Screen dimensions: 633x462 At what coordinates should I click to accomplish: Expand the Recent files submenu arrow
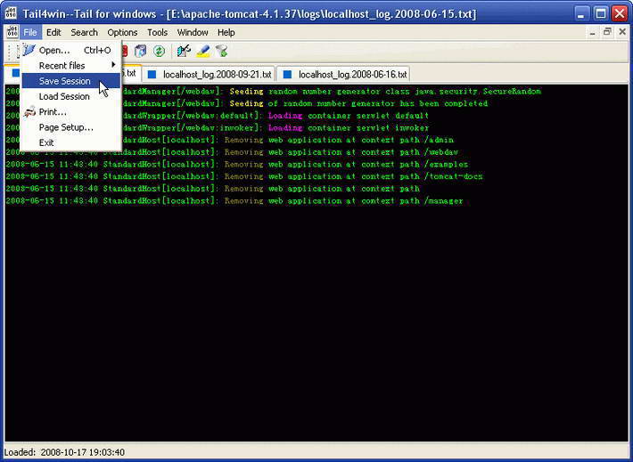114,65
